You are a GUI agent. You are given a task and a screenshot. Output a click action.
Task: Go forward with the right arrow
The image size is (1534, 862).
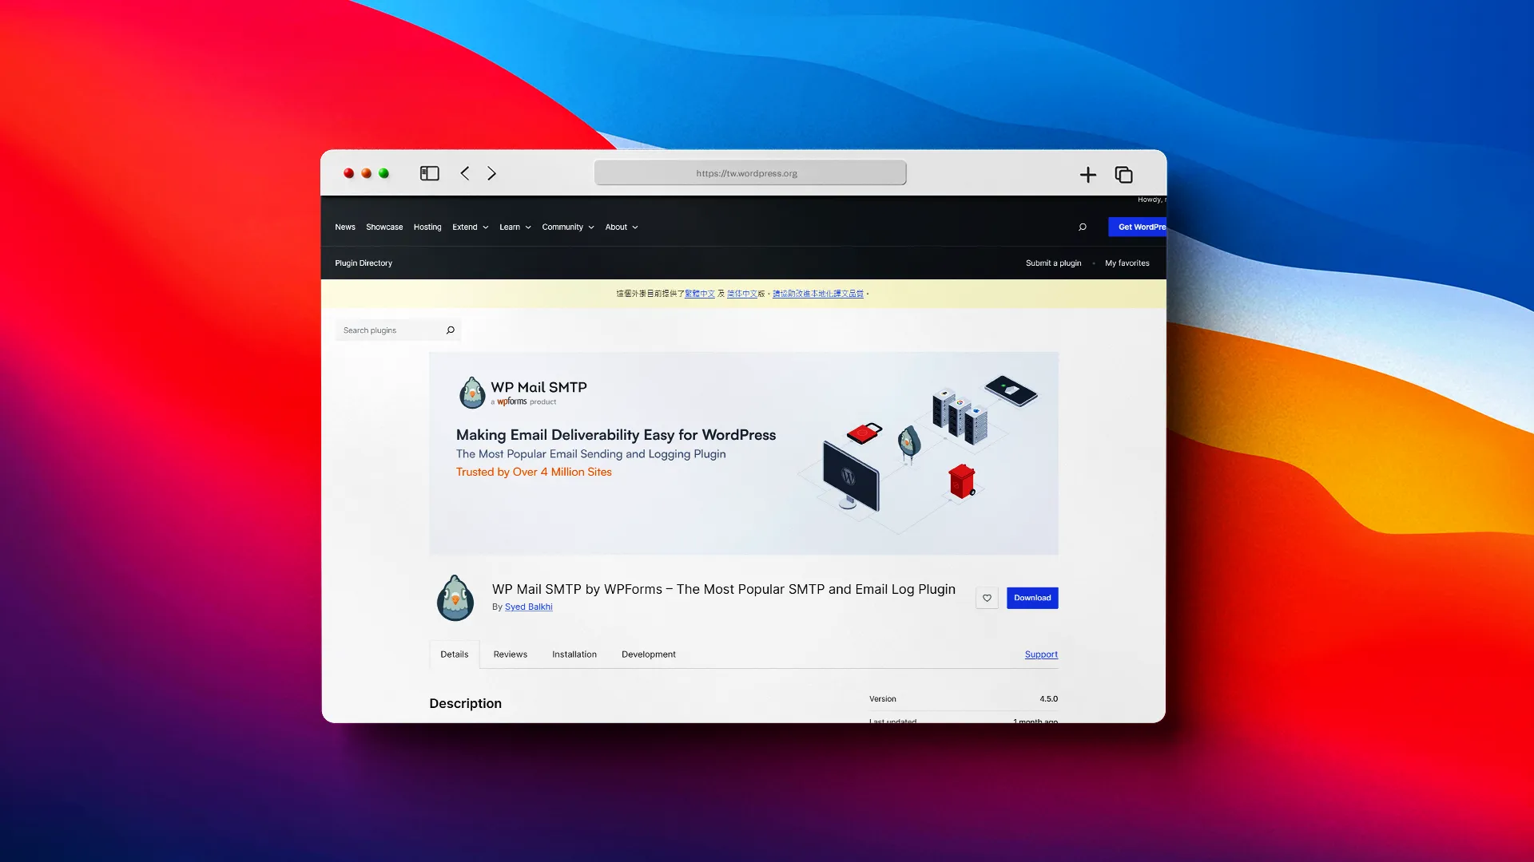(491, 173)
